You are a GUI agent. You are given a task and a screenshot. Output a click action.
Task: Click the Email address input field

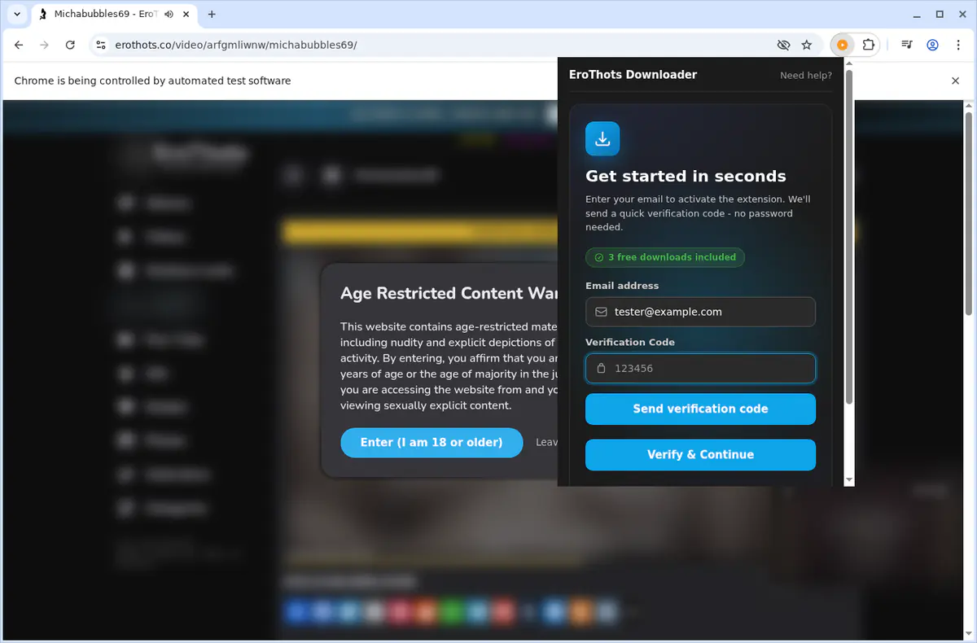(700, 312)
